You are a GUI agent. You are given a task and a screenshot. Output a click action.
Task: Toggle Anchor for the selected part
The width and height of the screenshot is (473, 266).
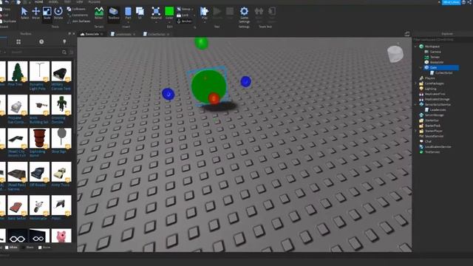pos(184,21)
